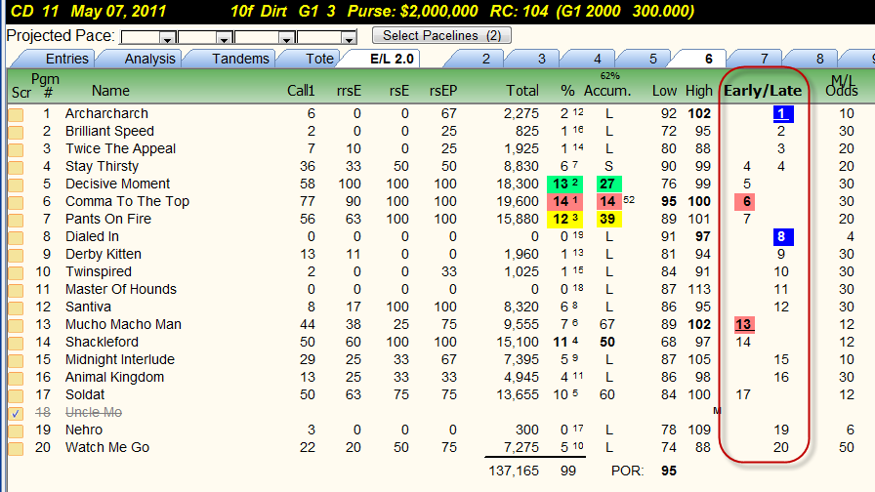This screenshot has width=875, height=492.
Task: Click the Total value 19,600
Action: (x=518, y=201)
